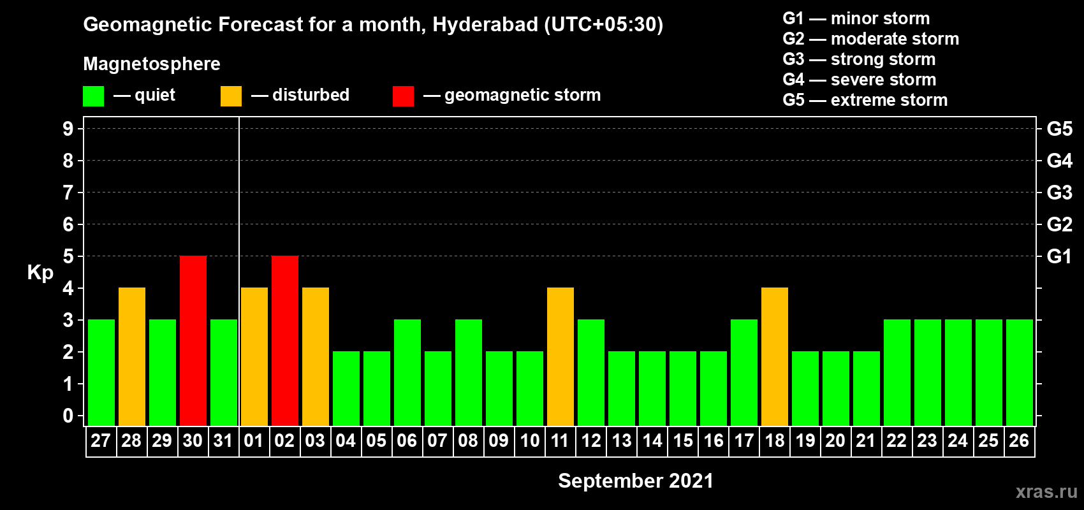Click the '— disturbed' legend label

(300, 95)
